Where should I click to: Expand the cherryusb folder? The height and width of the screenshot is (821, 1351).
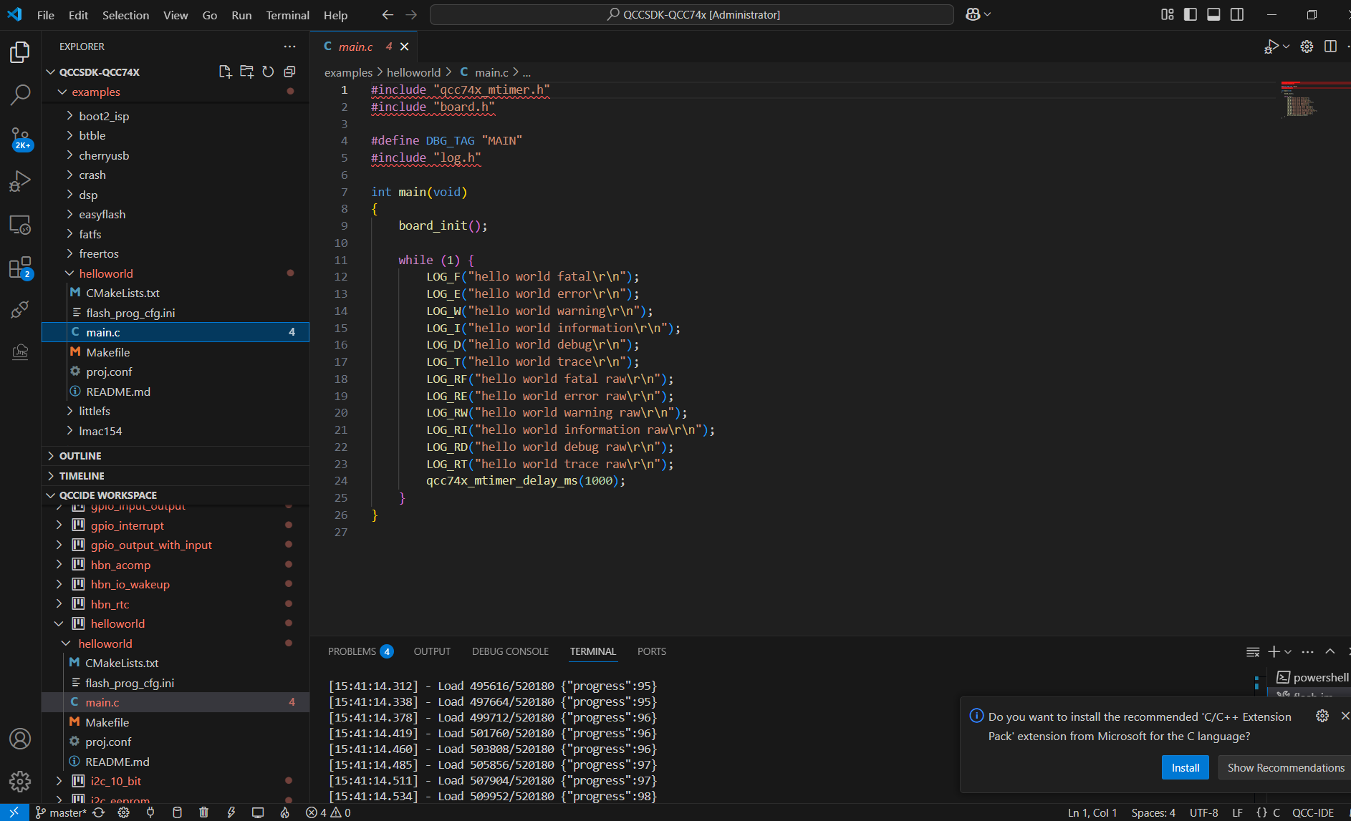pos(176,155)
